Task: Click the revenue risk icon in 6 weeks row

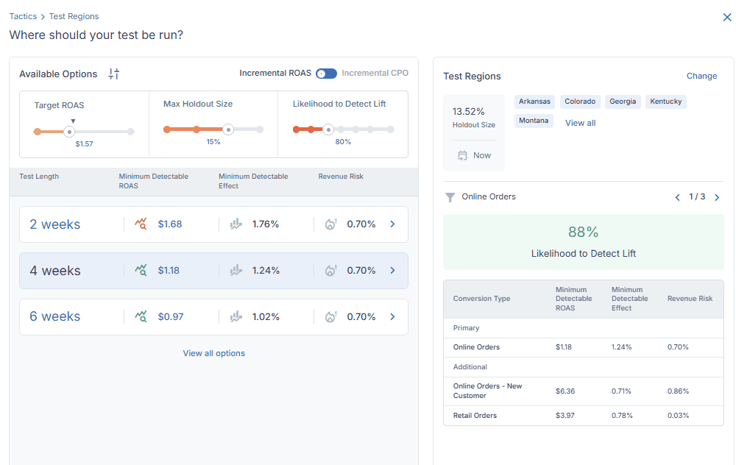Action: (331, 316)
